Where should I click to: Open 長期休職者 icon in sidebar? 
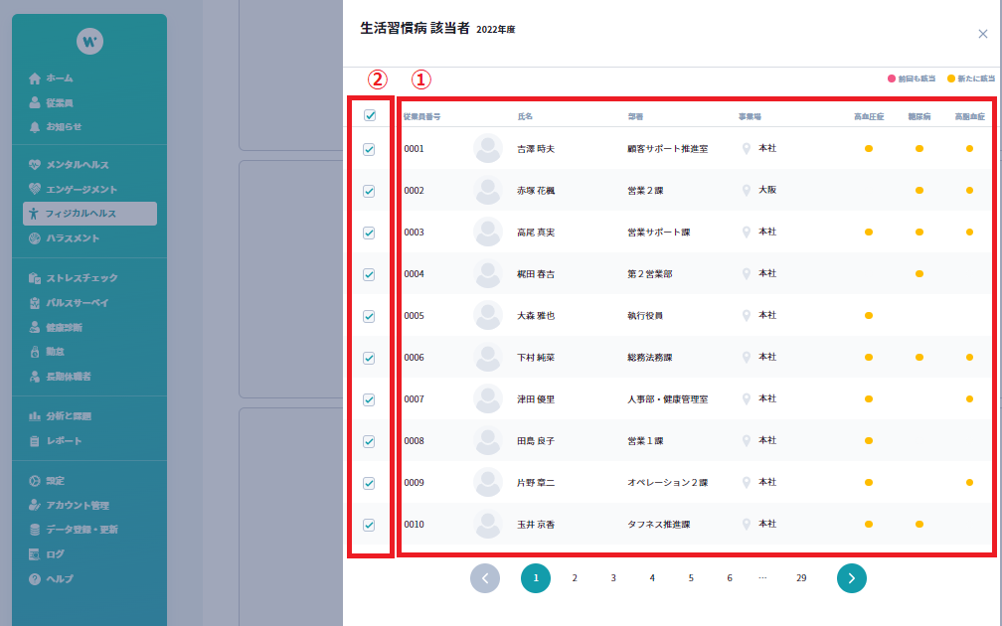[35, 377]
